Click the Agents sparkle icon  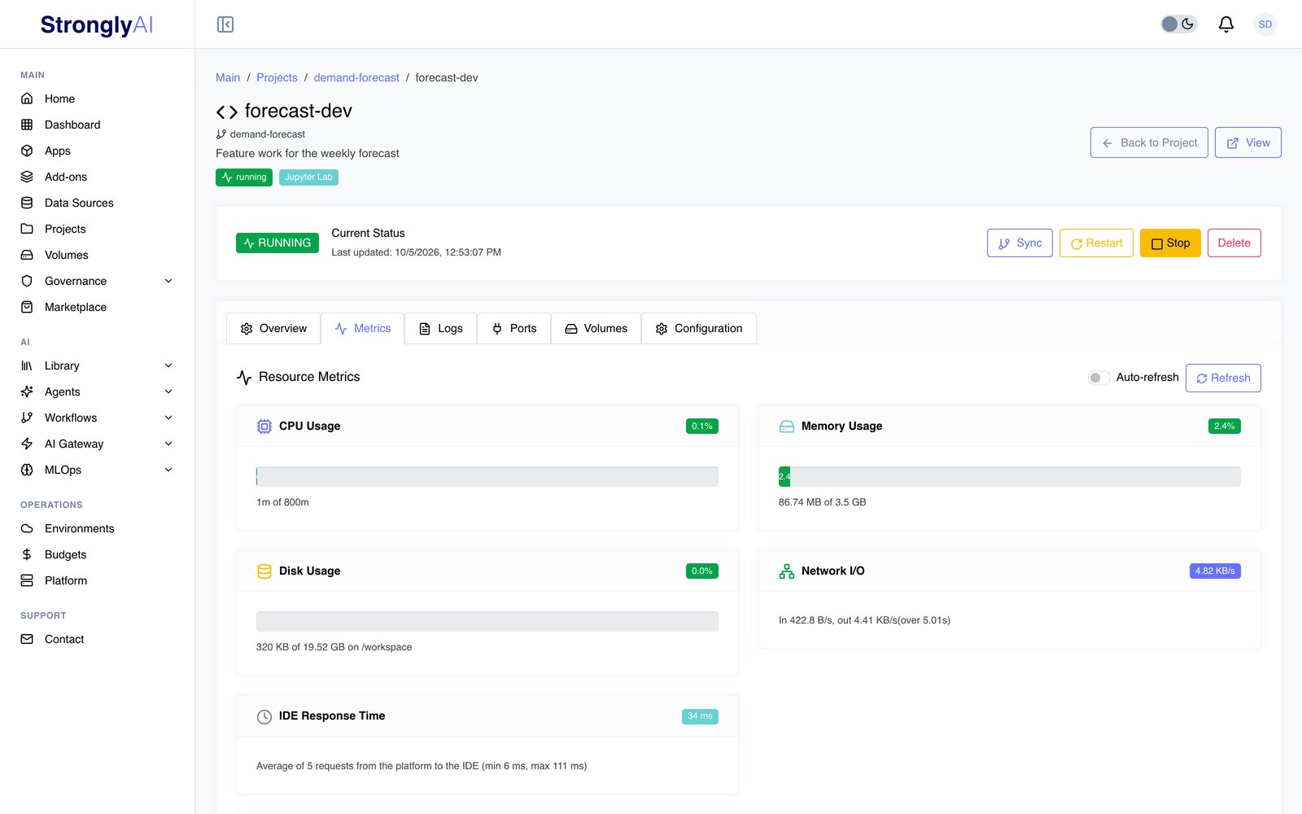point(27,392)
